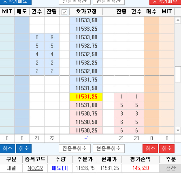Click 시장가매도 market sell button
Viewport: 181px width, 174px height.
pos(16,2)
